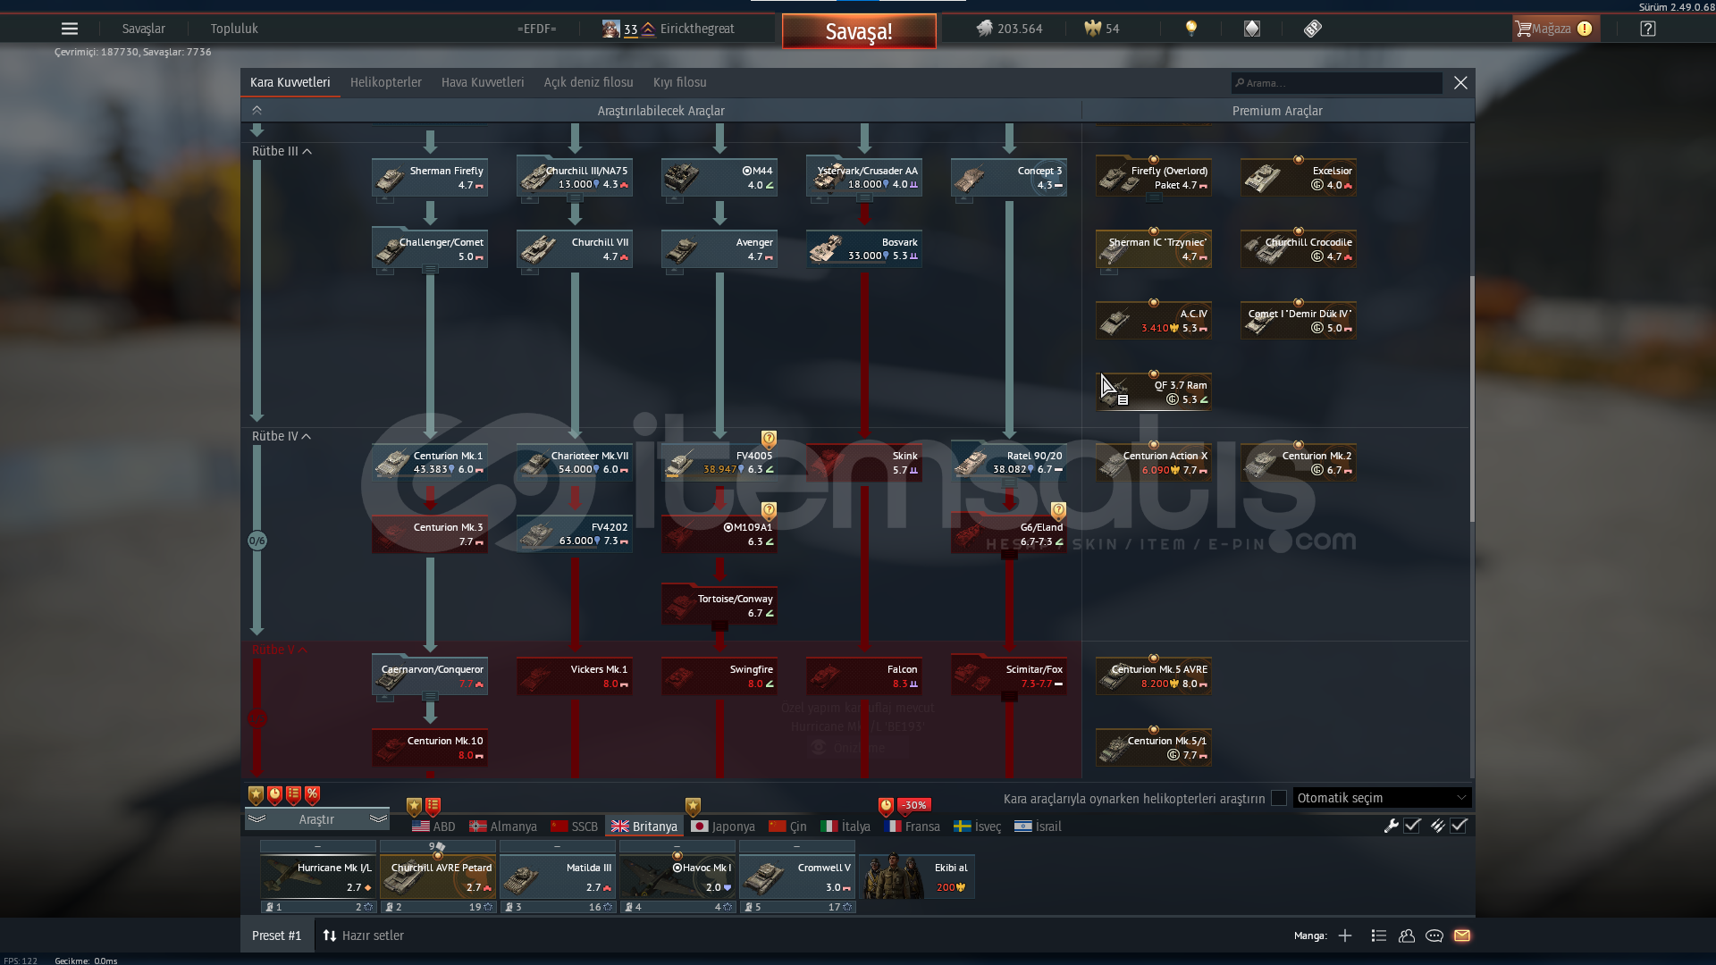This screenshot has width=1716, height=965.
Task: Click the Hazır setler button
Action: coord(363,936)
